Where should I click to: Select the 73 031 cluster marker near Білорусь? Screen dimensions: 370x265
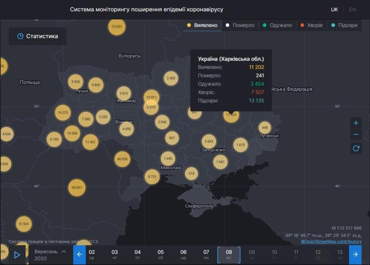(x=117, y=27)
